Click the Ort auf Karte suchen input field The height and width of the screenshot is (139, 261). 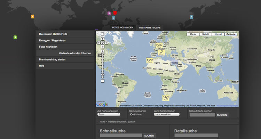coord(202,115)
